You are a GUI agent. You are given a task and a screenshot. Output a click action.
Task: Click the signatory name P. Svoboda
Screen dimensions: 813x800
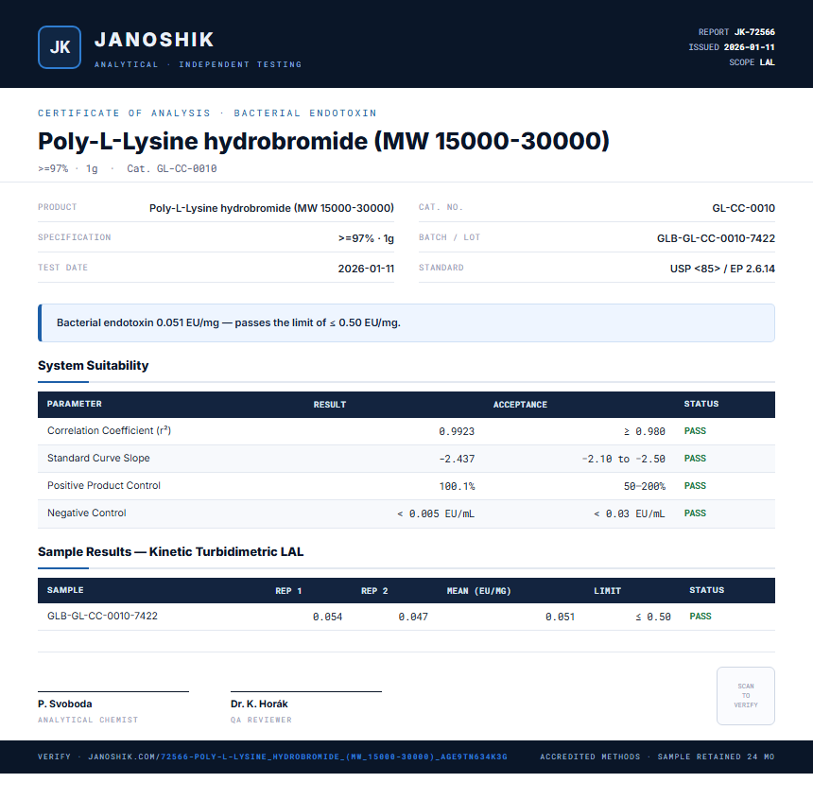tap(65, 704)
